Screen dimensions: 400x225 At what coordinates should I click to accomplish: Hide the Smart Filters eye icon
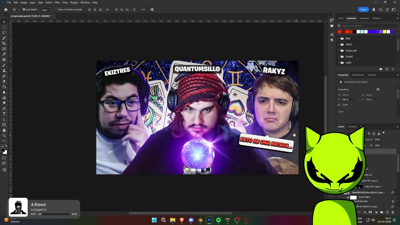[x=348, y=197]
